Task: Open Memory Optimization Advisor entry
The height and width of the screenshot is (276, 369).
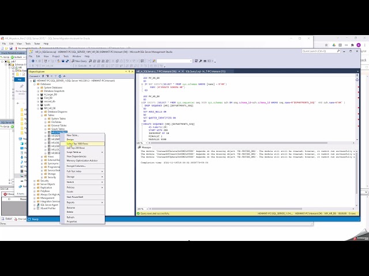Action: (82, 160)
